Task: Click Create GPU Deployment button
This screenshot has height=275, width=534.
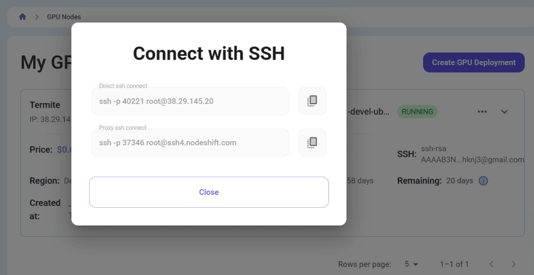Action: tap(474, 63)
